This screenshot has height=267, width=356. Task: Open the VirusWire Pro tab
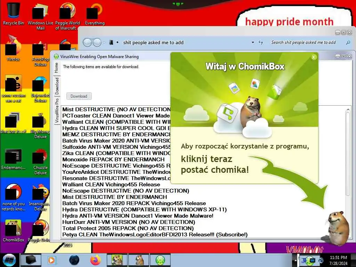pos(57,111)
